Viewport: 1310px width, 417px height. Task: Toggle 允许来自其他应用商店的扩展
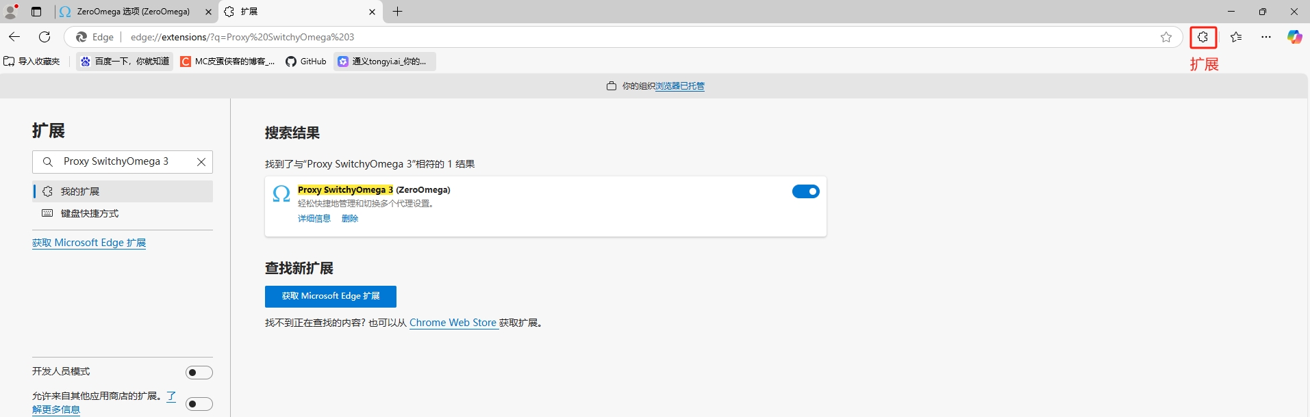pos(199,404)
